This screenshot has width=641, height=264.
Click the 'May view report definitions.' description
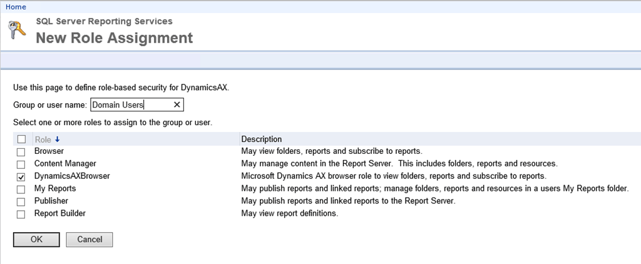[290, 213]
